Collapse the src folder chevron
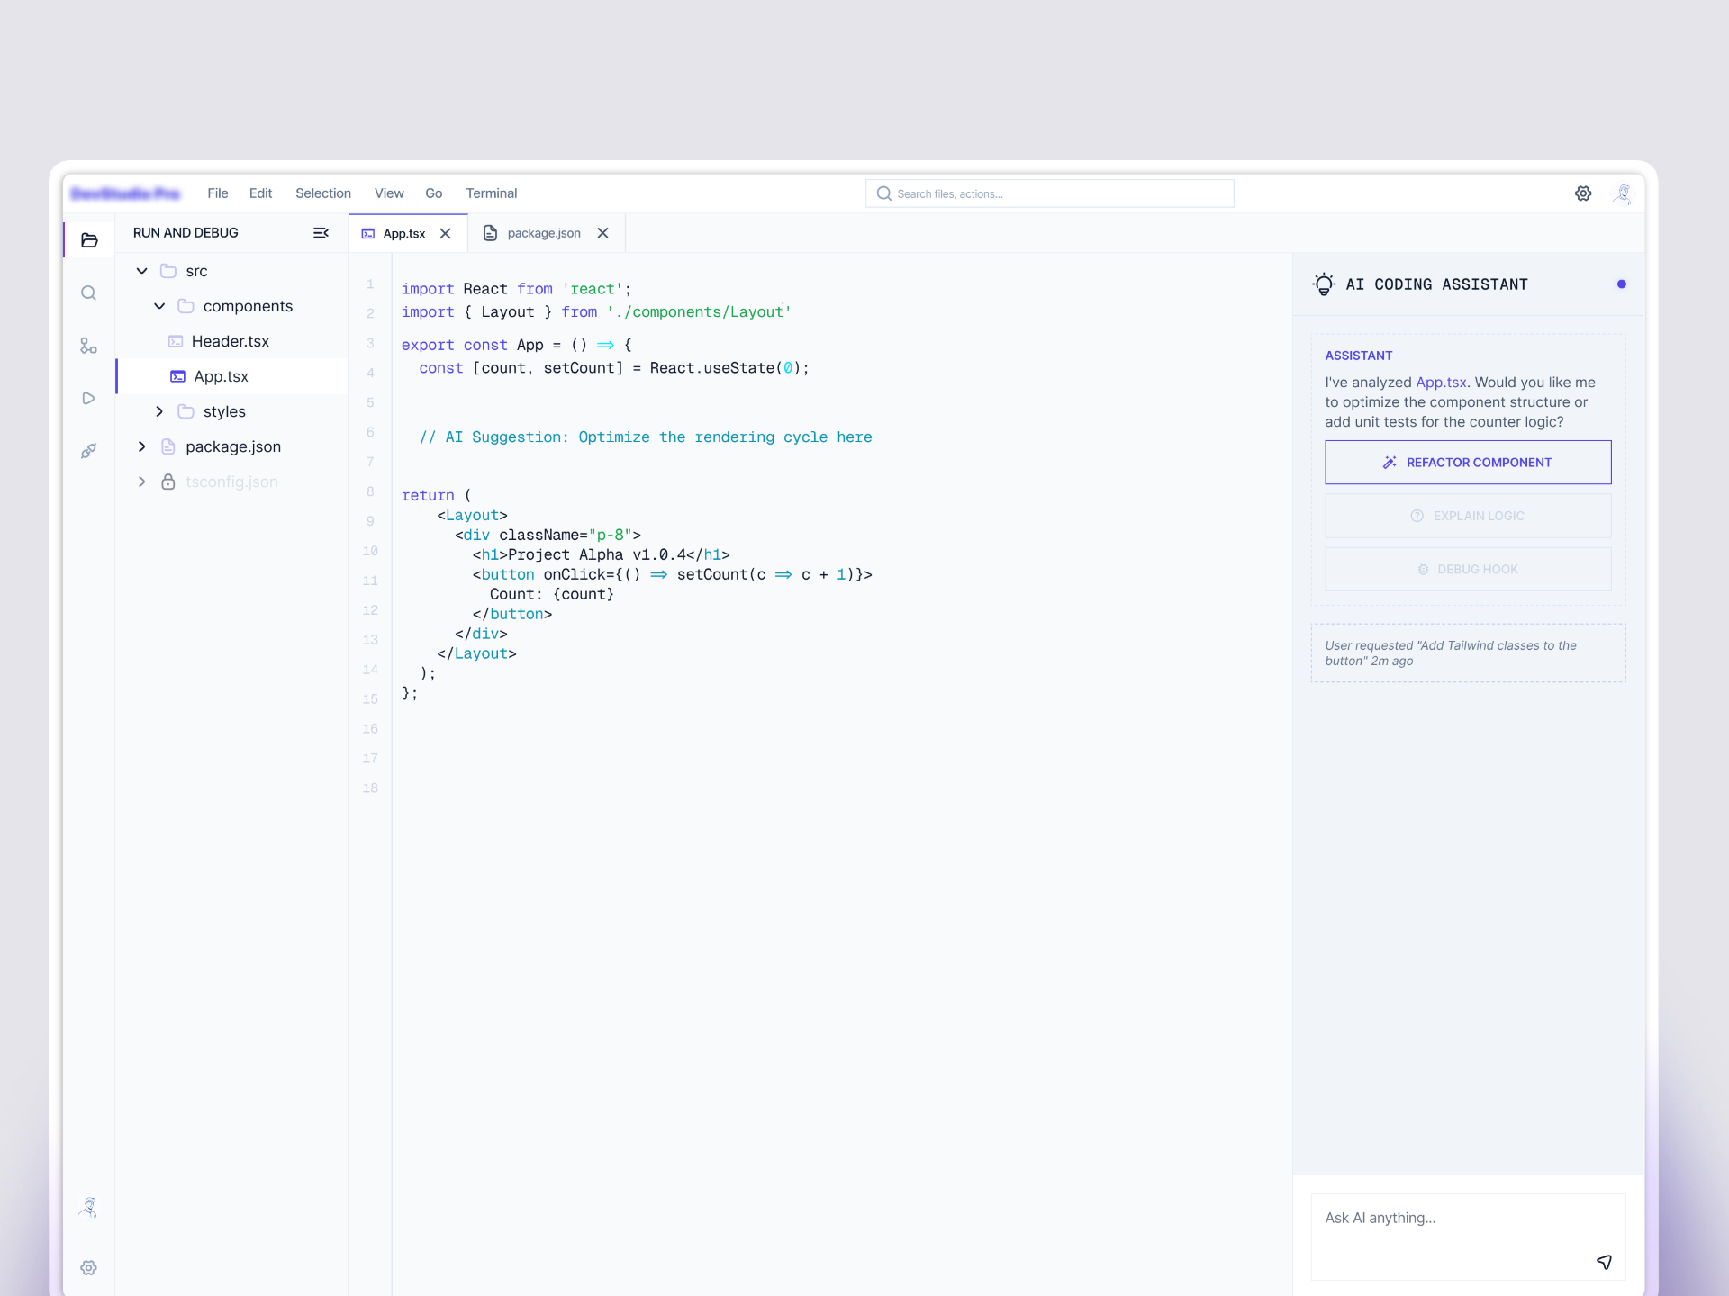1729x1296 pixels. (x=141, y=271)
